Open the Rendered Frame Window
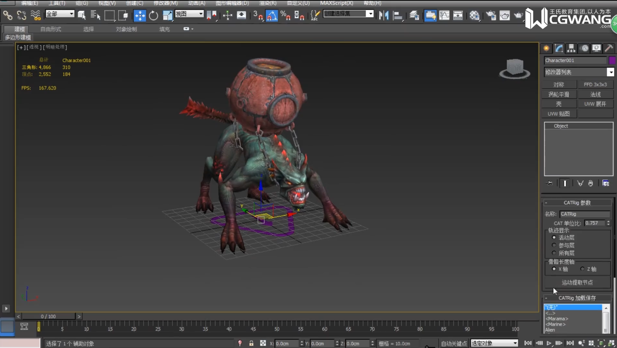 tap(504, 15)
